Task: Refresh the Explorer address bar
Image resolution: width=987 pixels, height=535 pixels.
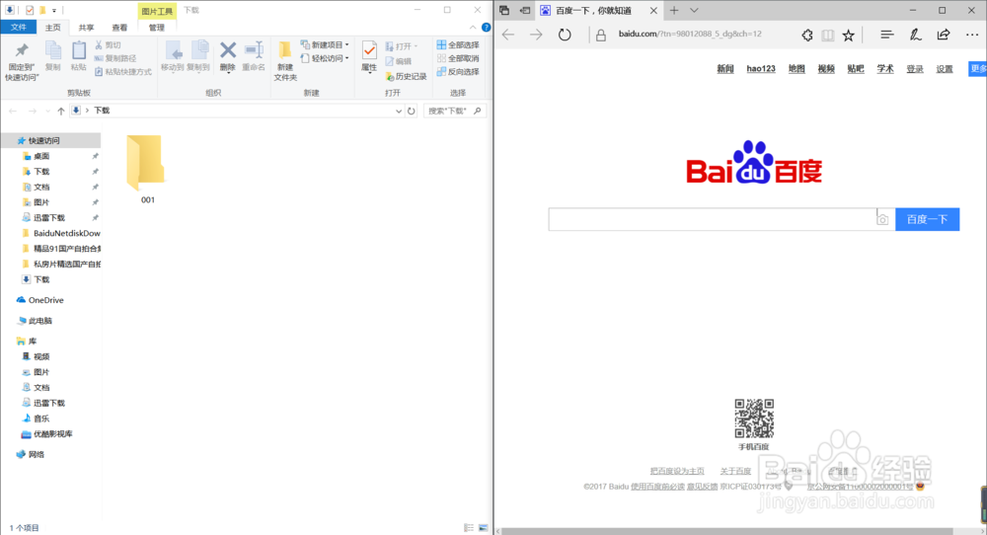Action: [x=411, y=111]
